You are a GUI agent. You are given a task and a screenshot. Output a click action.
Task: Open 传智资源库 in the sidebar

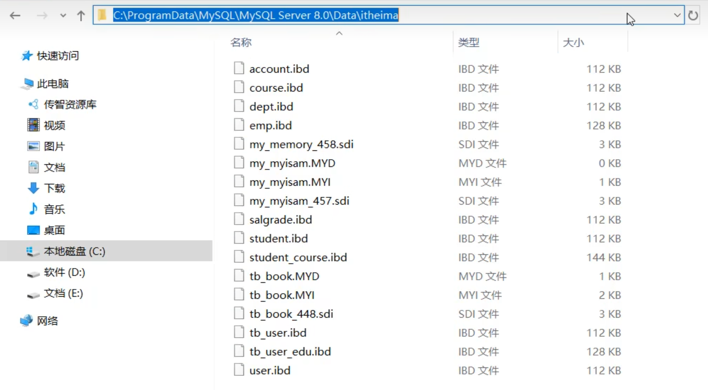pos(62,105)
